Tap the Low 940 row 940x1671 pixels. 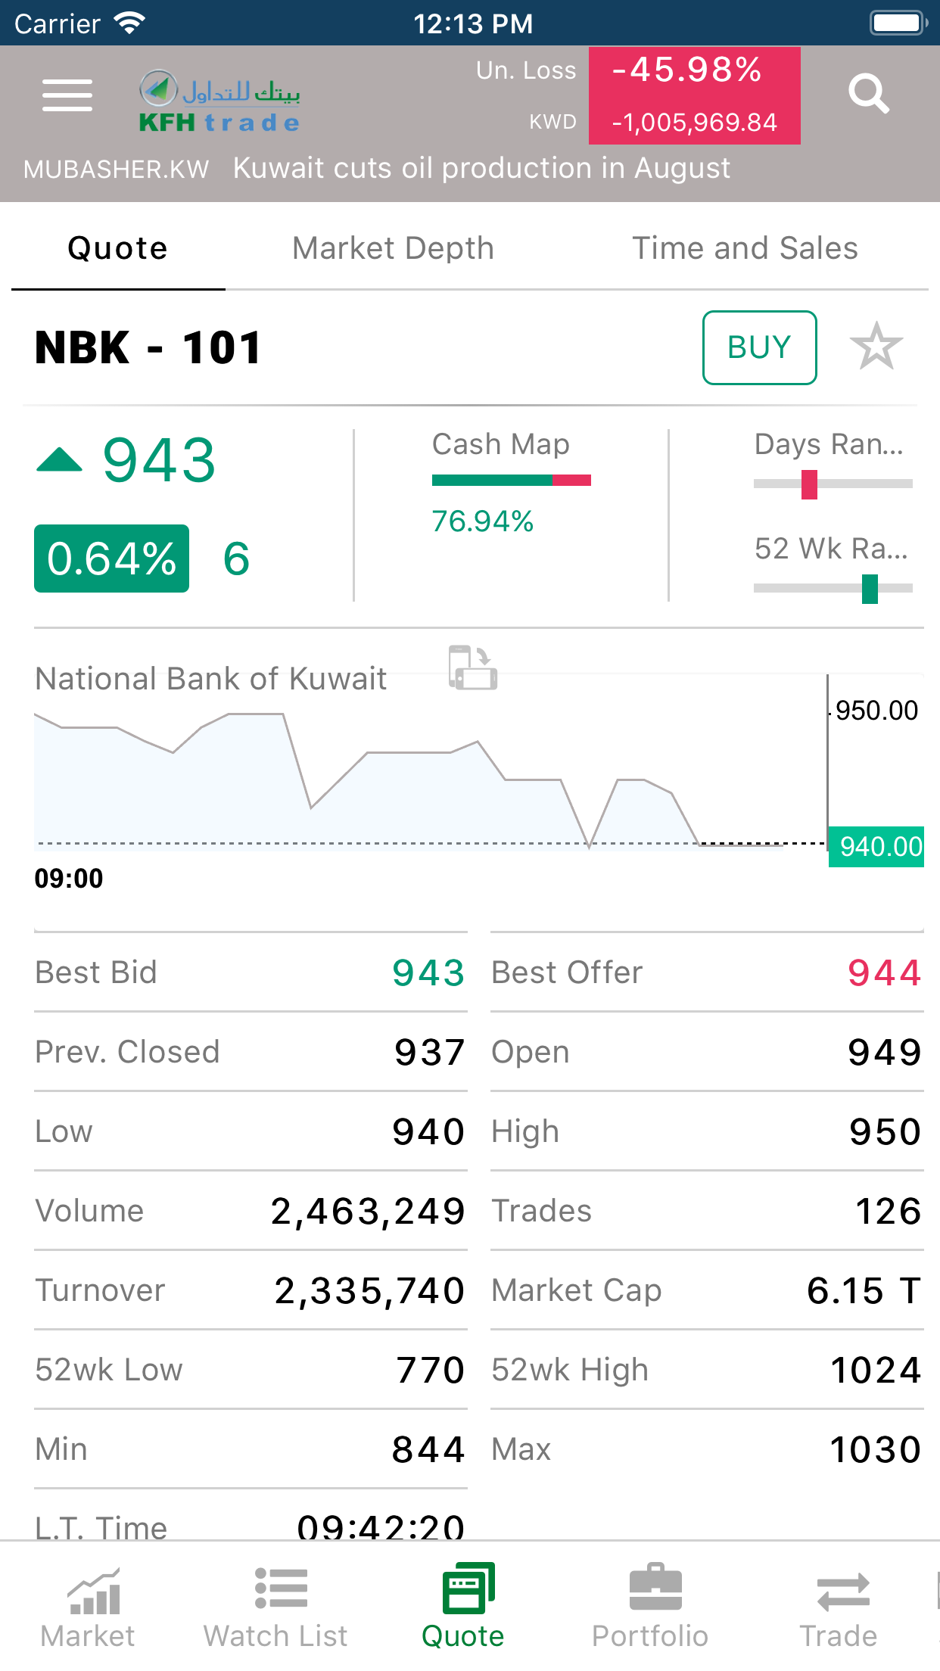[x=251, y=1131]
